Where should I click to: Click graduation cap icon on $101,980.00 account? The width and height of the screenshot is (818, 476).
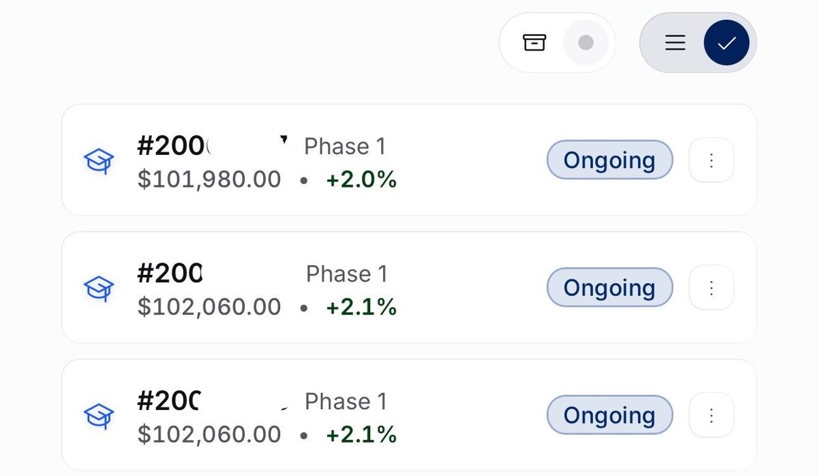click(99, 162)
